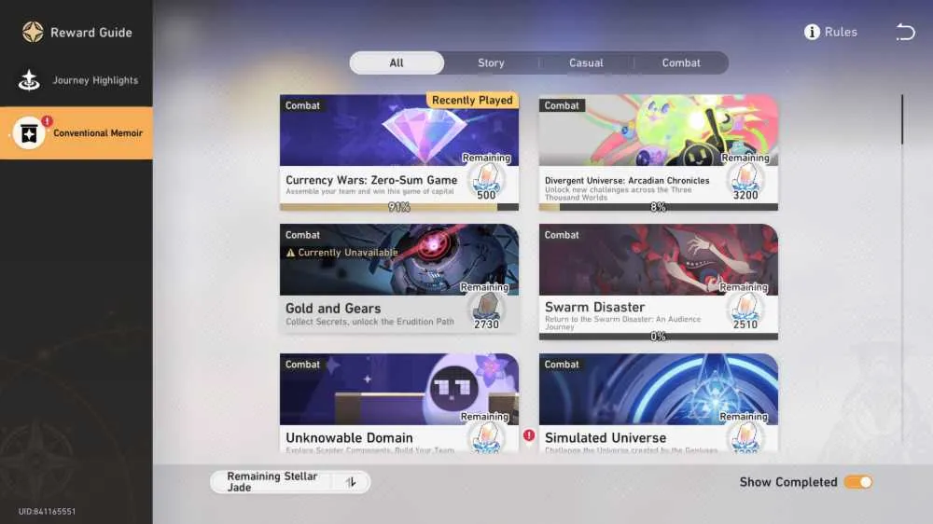Switch to the Combat tab
The height and width of the screenshot is (524, 933).
click(681, 63)
